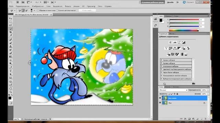Click the delete layer trash icon

tap(206, 119)
